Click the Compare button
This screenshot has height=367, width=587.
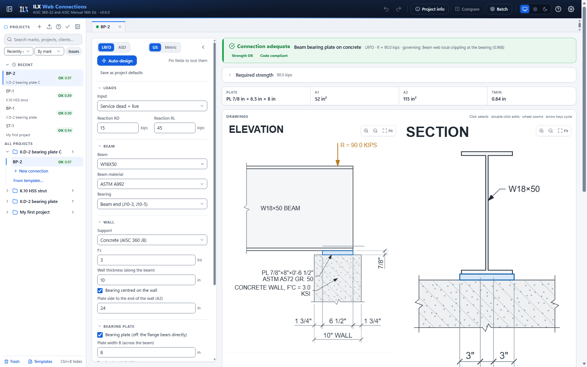[x=467, y=9]
